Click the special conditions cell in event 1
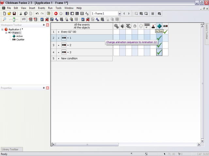The width and height of the screenshot is (209, 156). (x=116, y=32)
